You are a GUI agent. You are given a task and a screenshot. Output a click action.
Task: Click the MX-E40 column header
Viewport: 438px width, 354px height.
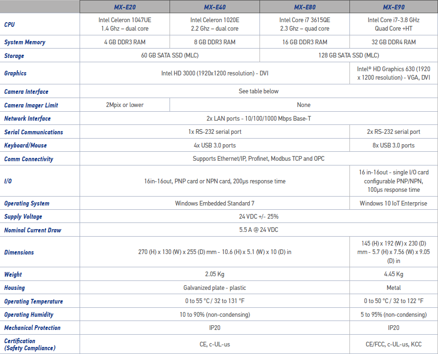[215, 7]
